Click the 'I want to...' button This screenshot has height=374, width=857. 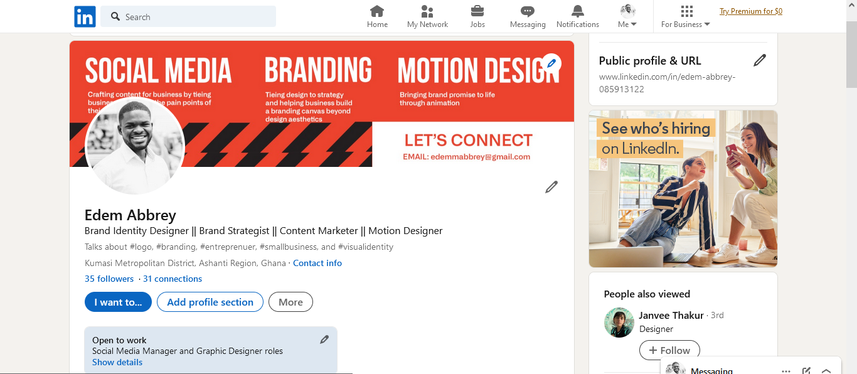119,302
